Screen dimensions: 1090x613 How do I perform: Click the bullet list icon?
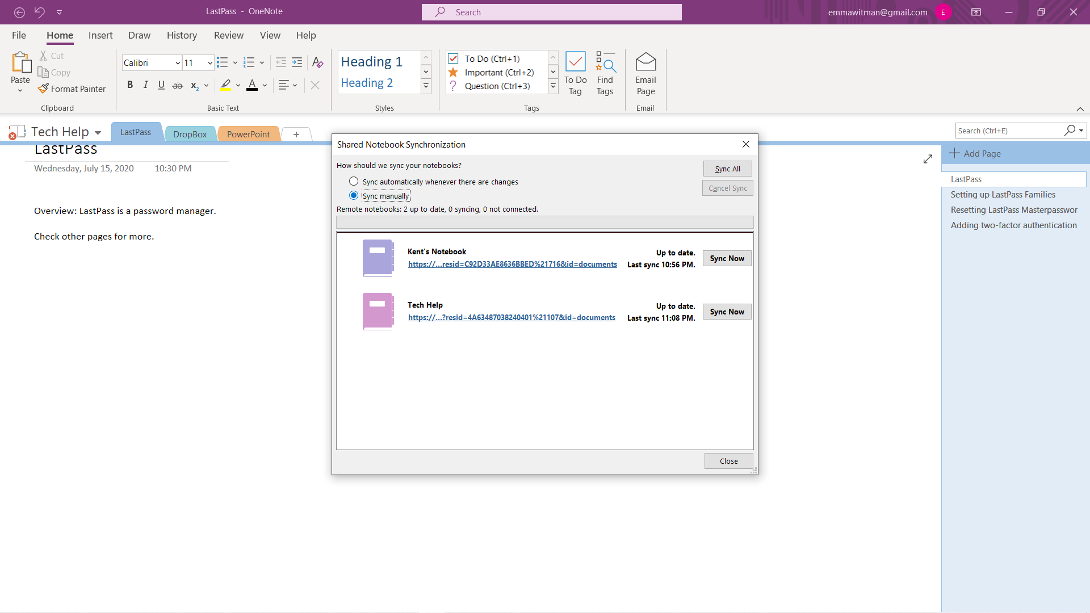(222, 62)
